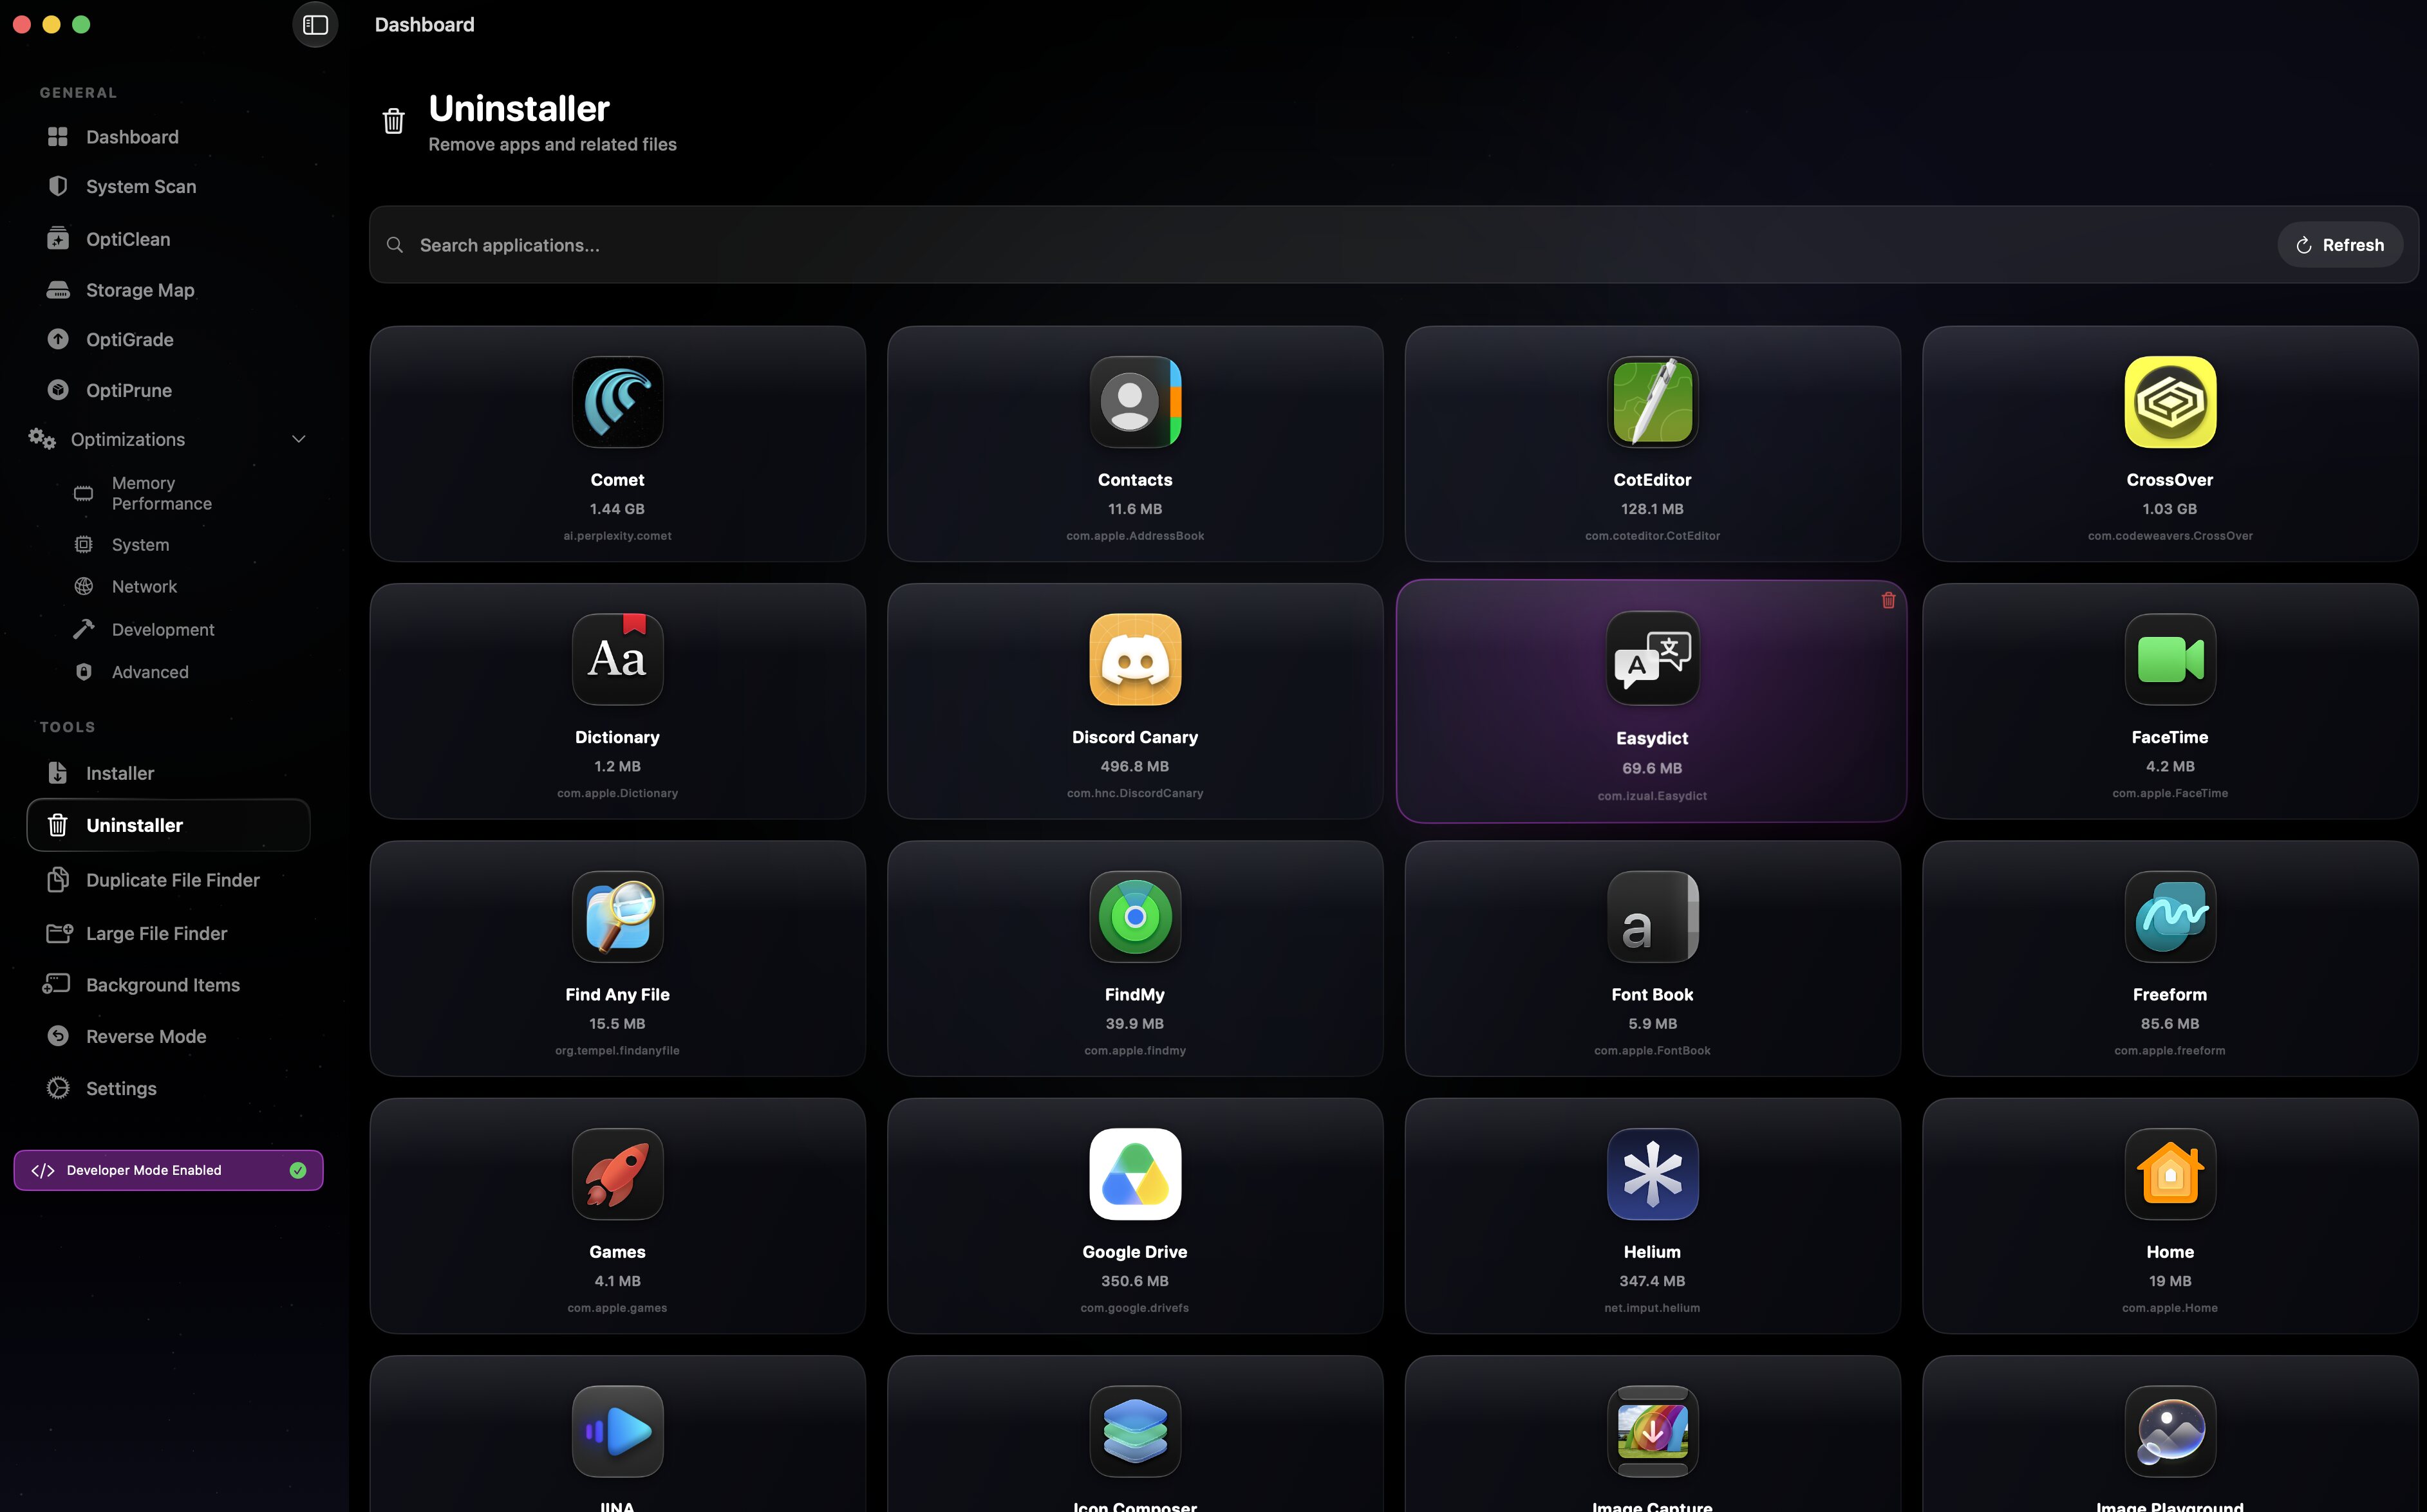Click the FaceTime name label
Viewport: 2427px width, 1512px height.
click(x=2169, y=737)
